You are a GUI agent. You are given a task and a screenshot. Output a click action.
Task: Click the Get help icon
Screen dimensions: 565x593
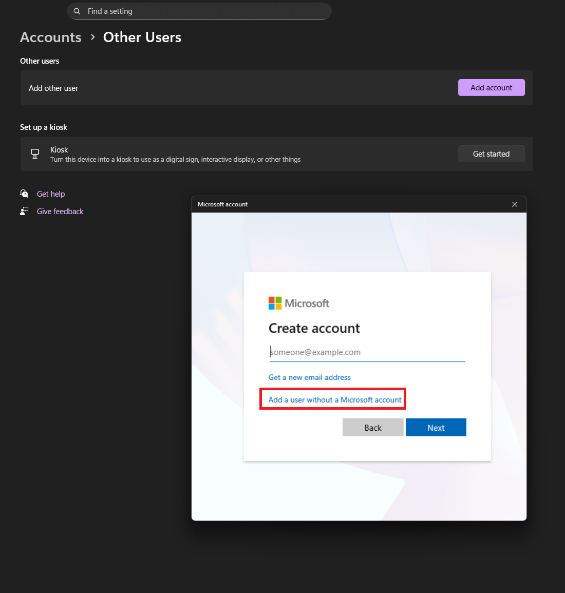[24, 194]
